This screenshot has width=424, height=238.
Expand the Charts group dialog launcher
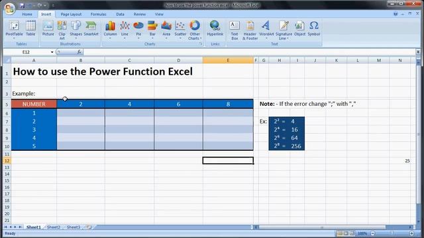201,44
